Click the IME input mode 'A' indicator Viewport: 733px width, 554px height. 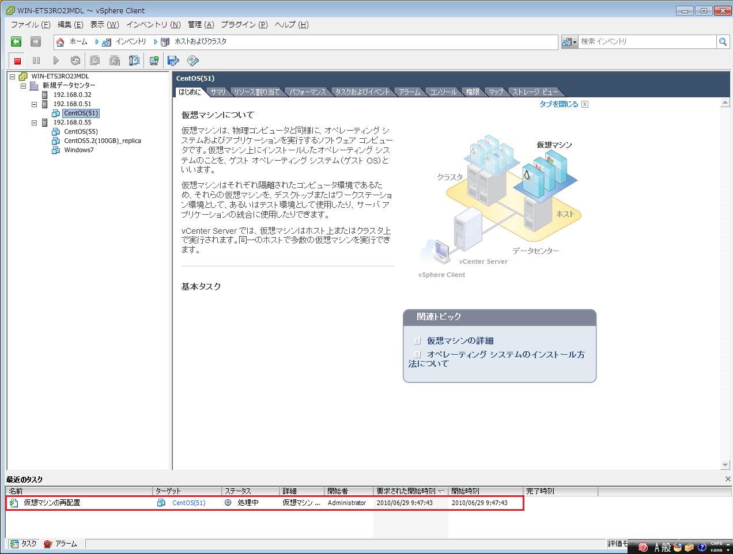coord(656,548)
